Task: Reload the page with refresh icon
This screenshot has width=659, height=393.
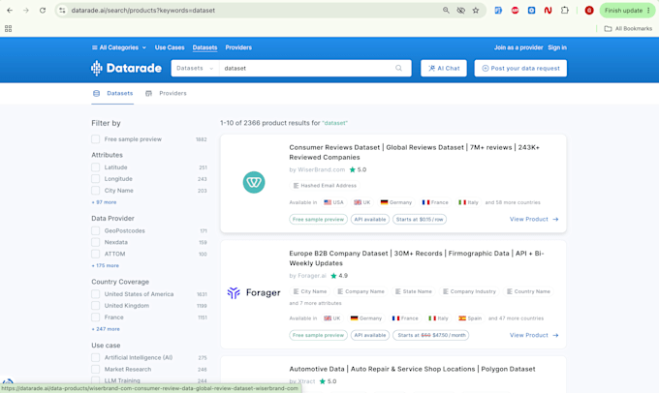Action: point(43,11)
